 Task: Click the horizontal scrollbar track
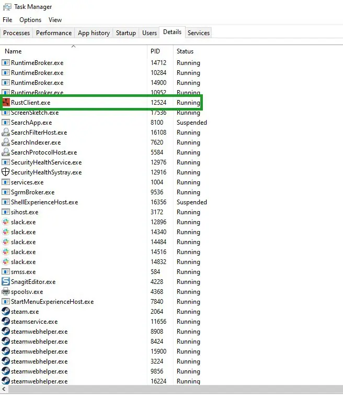pyautogui.click(x=175, y=389)
